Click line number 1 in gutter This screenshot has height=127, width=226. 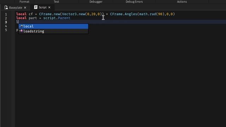click(x=6, y=14)
